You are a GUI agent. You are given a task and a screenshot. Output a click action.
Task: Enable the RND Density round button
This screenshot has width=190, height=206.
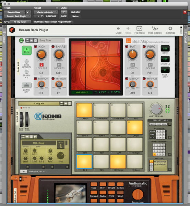[x=26, y=61]
